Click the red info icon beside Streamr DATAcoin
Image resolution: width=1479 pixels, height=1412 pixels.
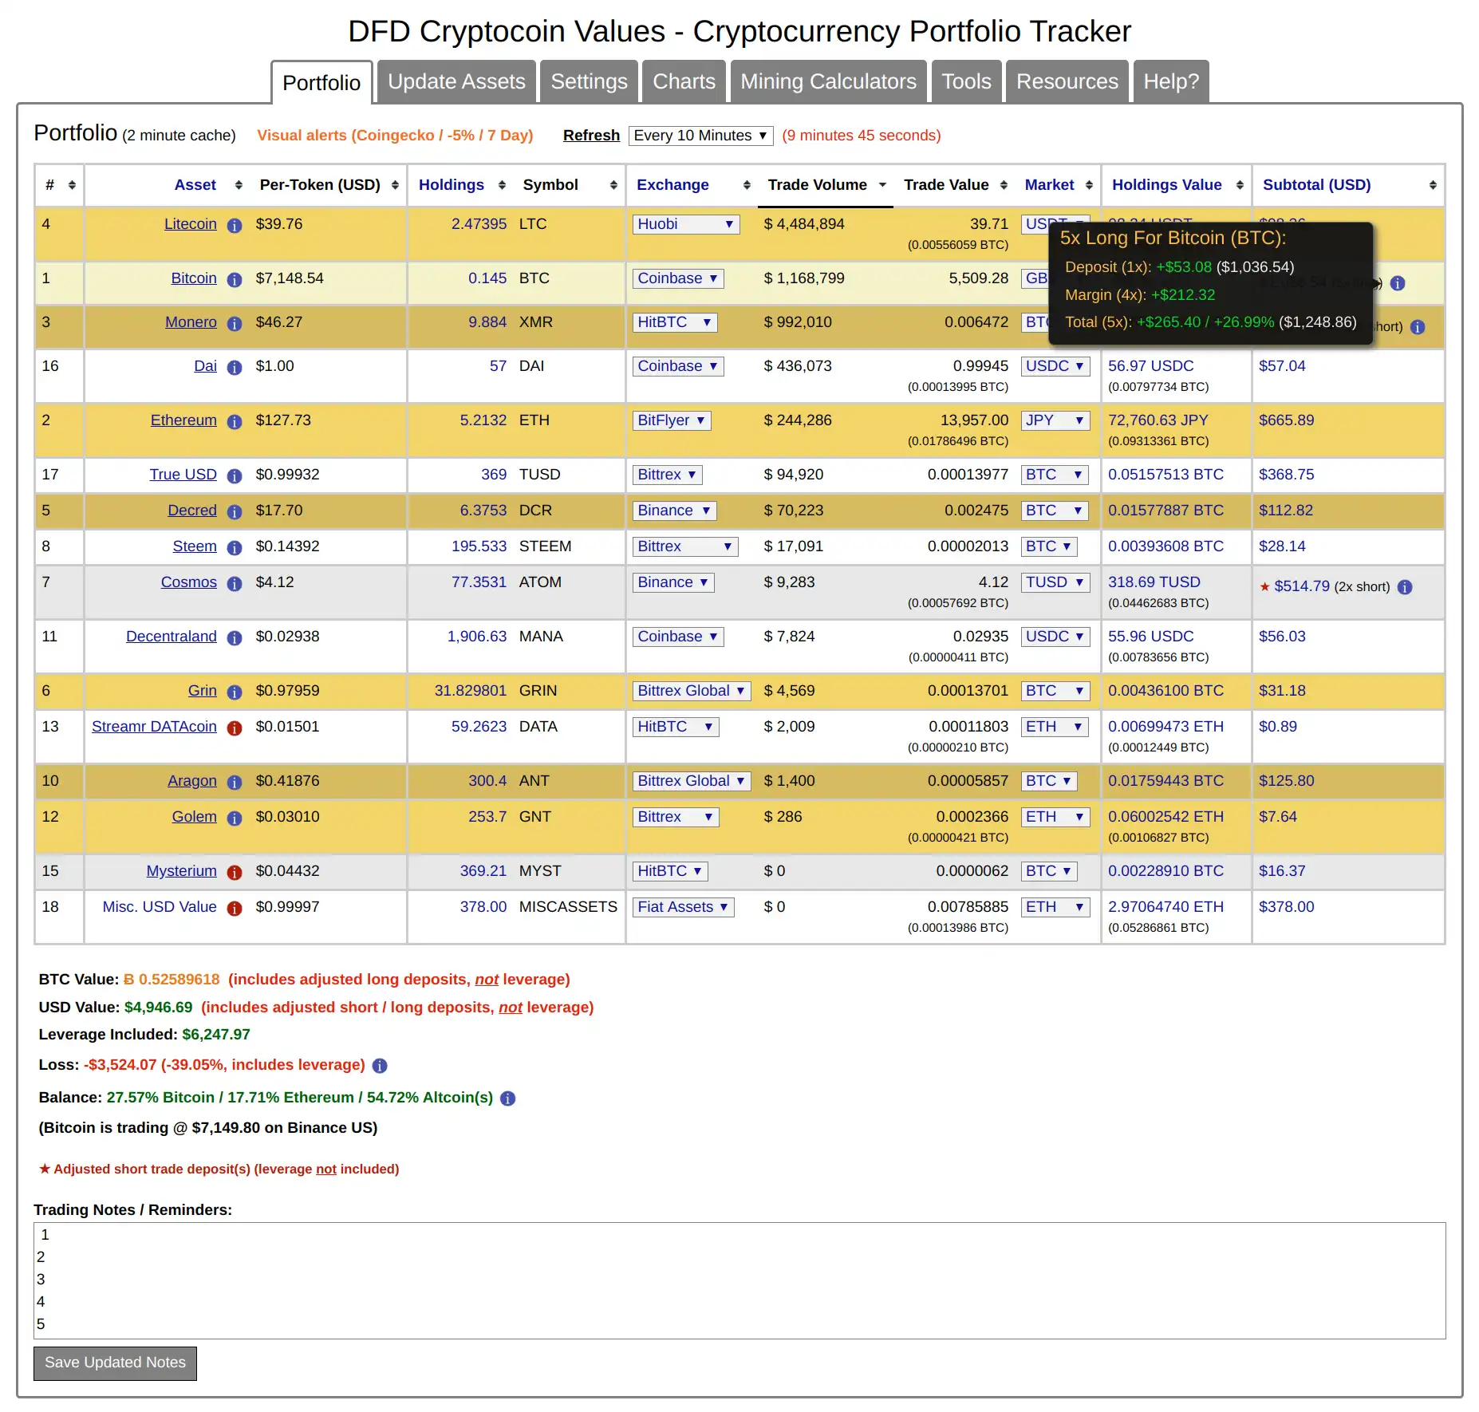(x=235, y=728)
